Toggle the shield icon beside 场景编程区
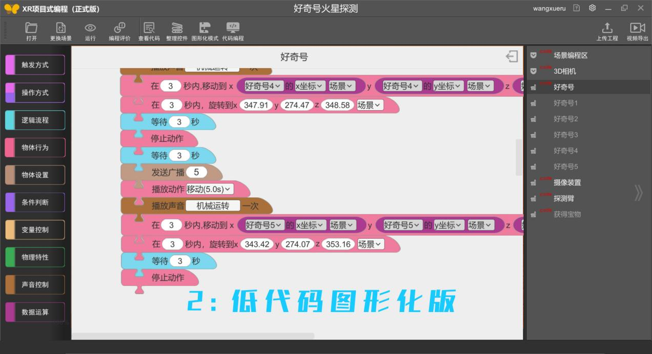The height and width of the screenshot is (354, 652). coord(533,55)
